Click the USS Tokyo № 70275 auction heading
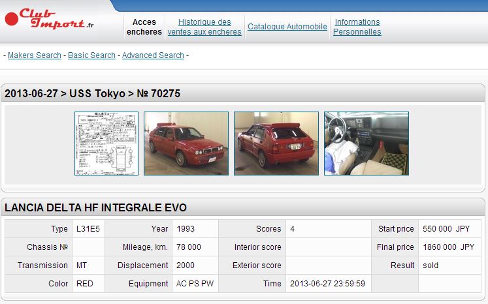Image resolution: width=488 pixels, height=304 pixels. 92,93
